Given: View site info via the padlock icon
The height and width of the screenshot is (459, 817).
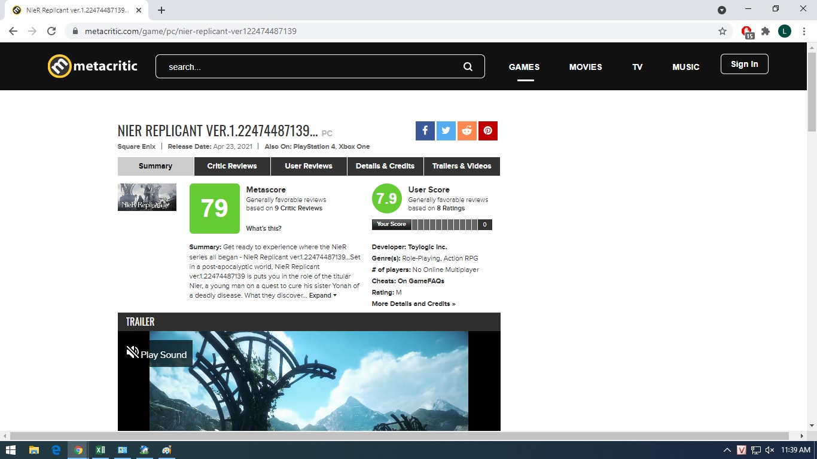Looking at the screenshot, I should 75,31.
